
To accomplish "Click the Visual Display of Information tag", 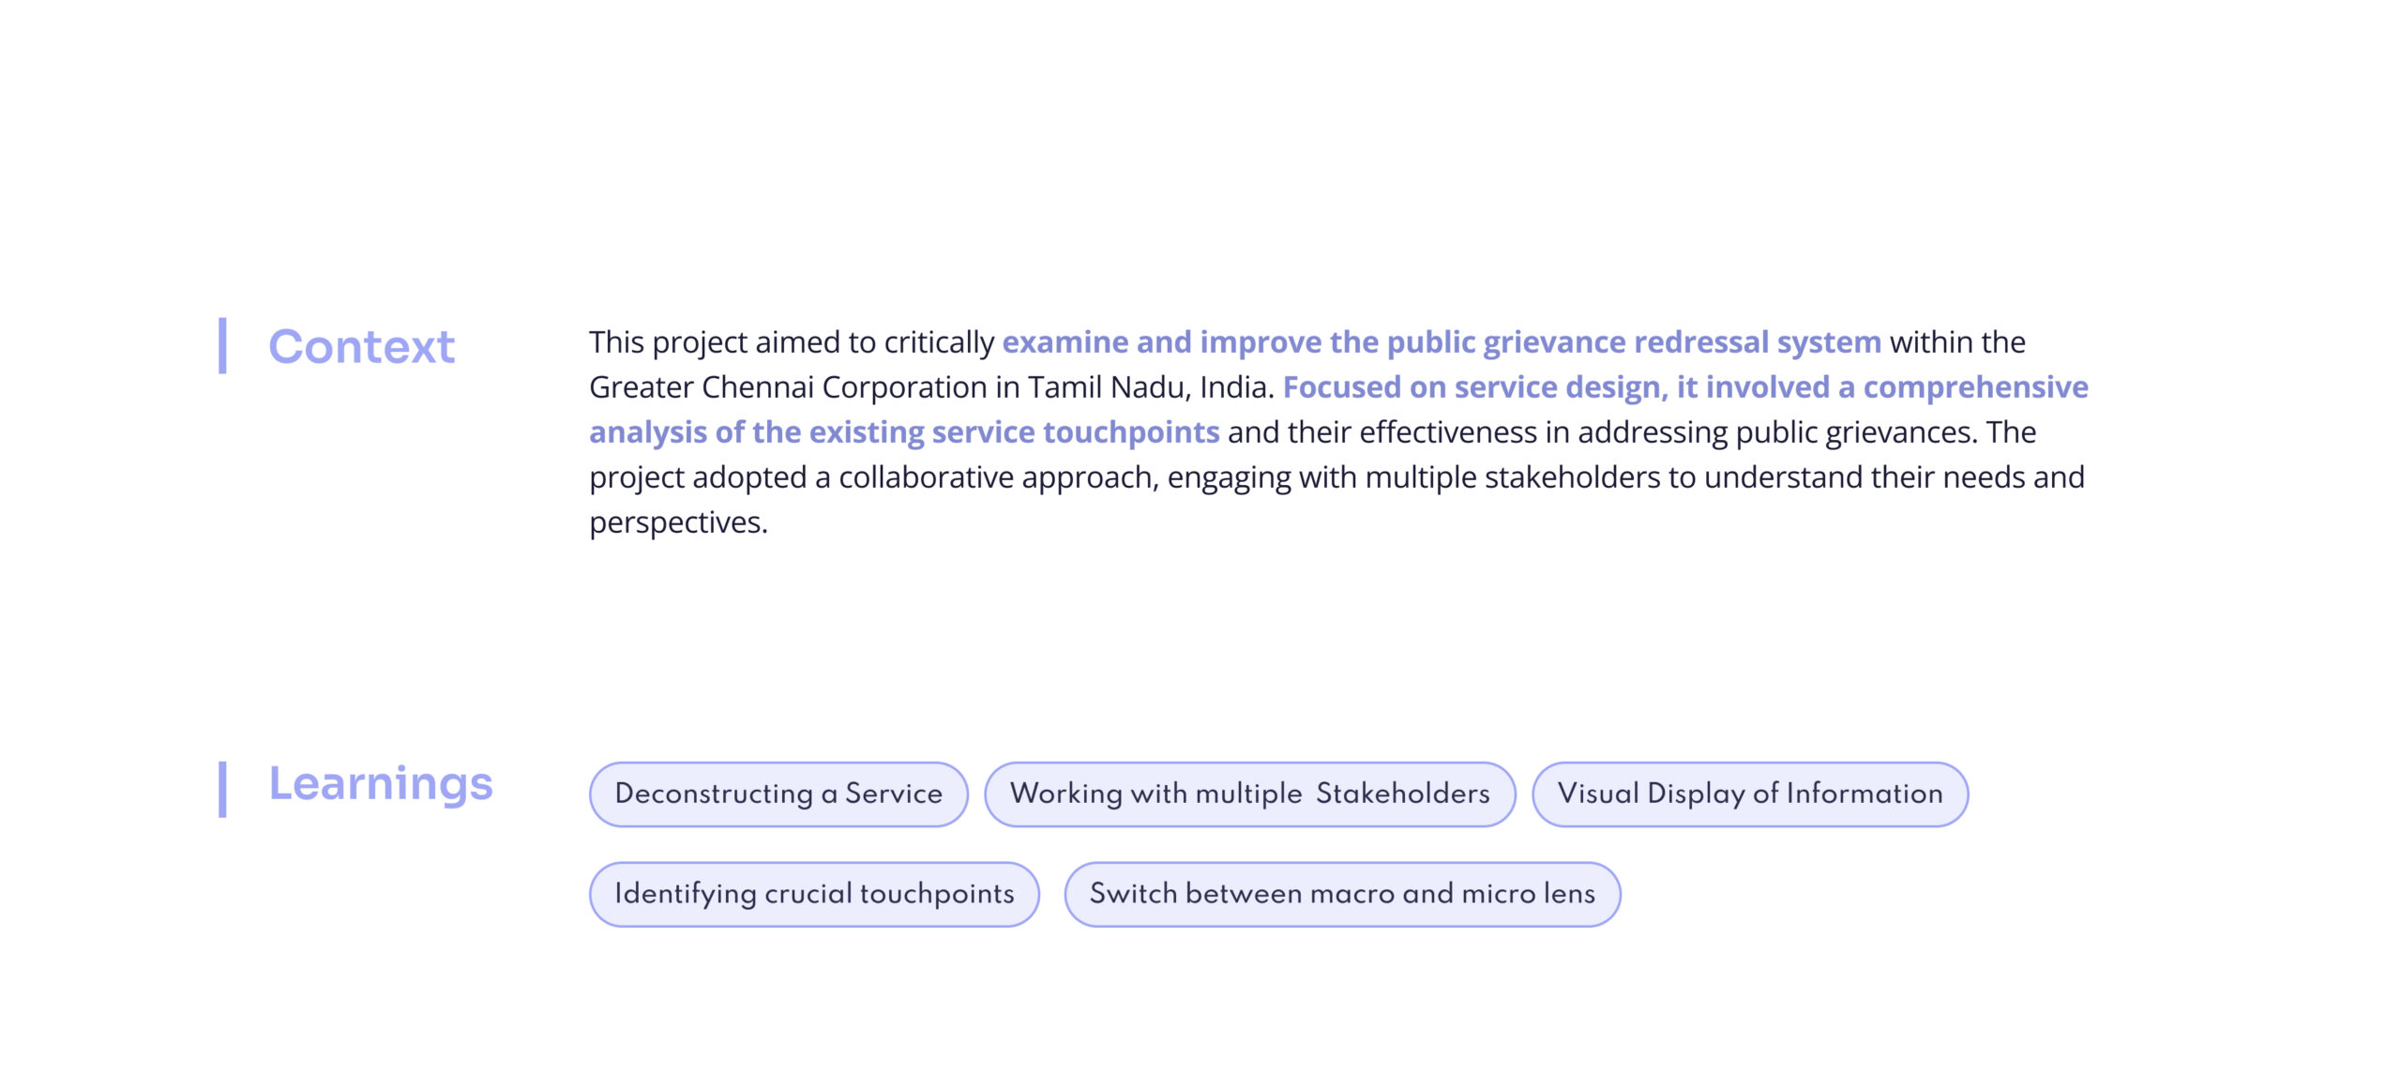I will point(1749,794).
